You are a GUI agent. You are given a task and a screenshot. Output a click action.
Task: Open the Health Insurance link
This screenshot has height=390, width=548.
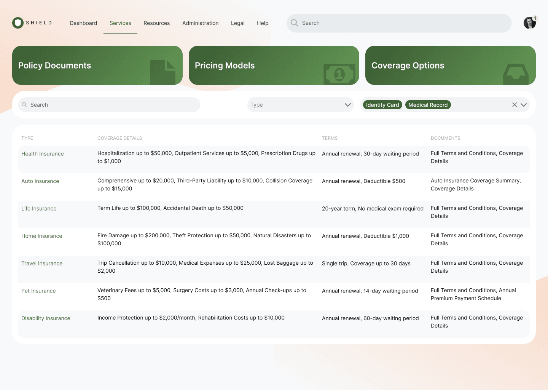[43, 154]
